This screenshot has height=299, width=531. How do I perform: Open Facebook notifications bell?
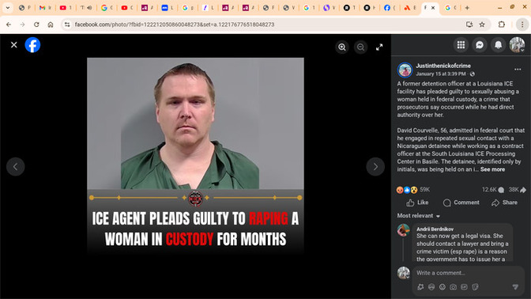(x=498, y=45)
